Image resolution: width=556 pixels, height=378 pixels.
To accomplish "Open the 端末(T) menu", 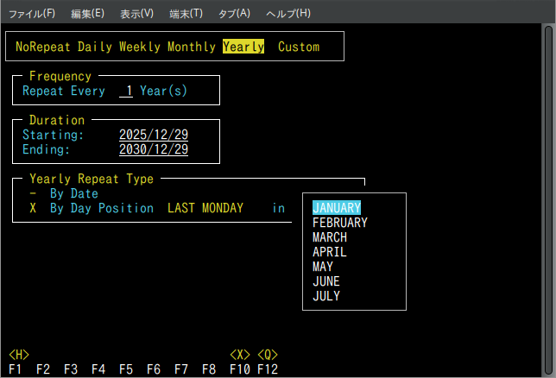I will point(186,14).
